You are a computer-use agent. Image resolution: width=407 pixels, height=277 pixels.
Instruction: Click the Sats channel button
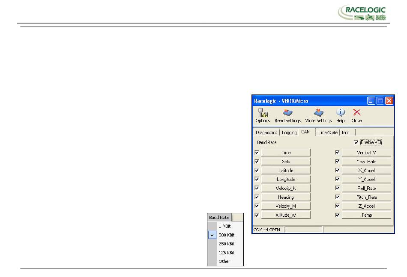286,162
